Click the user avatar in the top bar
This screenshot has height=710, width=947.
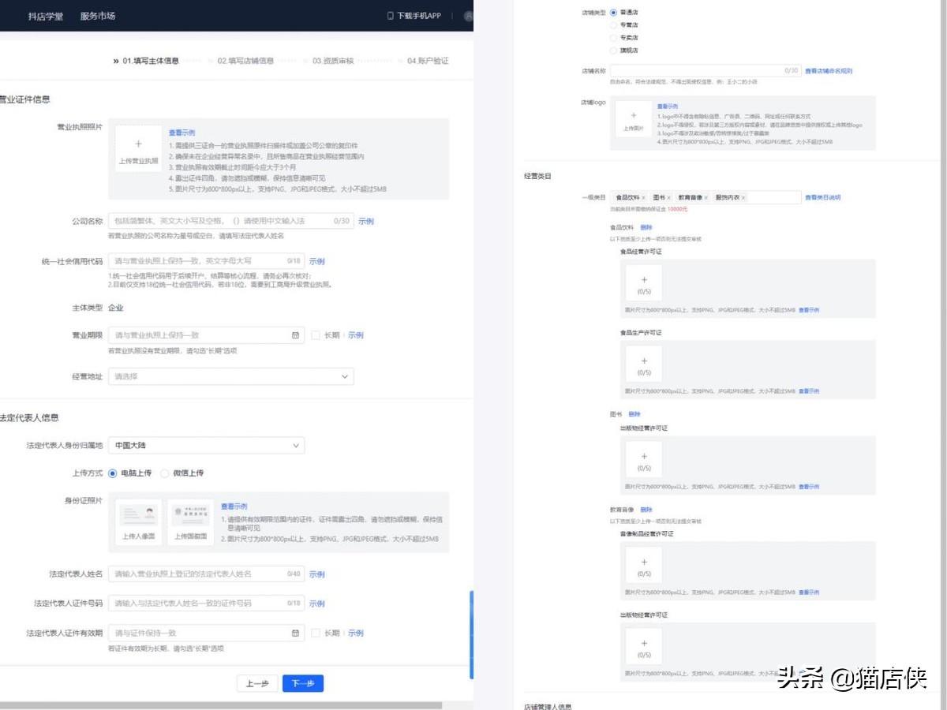pyautogui.click(x=469, y=16)
